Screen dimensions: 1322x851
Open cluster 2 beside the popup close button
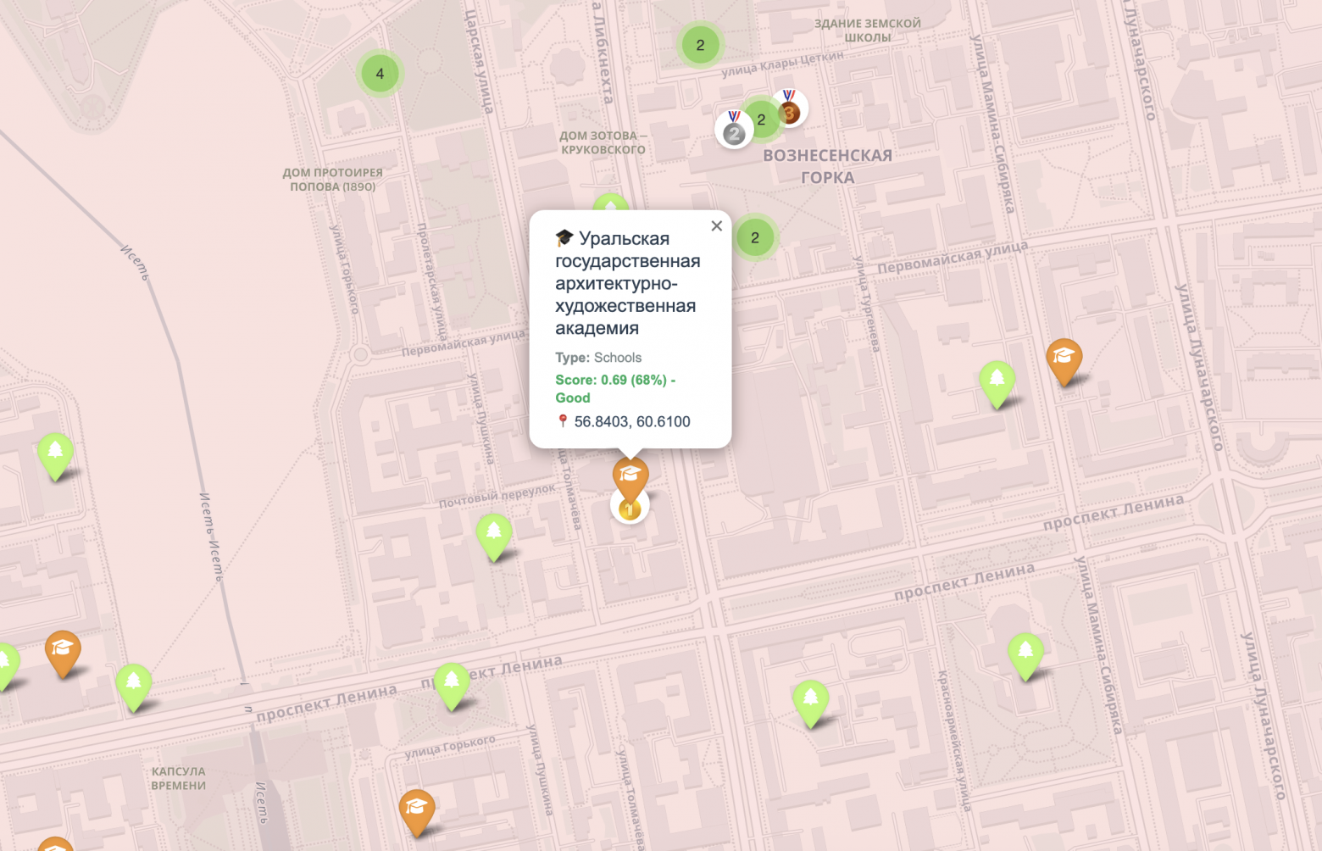pyautogui.click(x=754, y=237)
